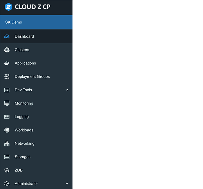Viewport: 203px width, 189px height.
Task: Navigate to the Workloads menu entry
Action: (36, 130)
